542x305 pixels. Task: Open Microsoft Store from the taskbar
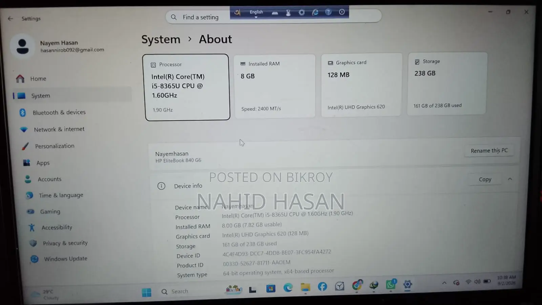pyautogui.click(x=271, y=288)
